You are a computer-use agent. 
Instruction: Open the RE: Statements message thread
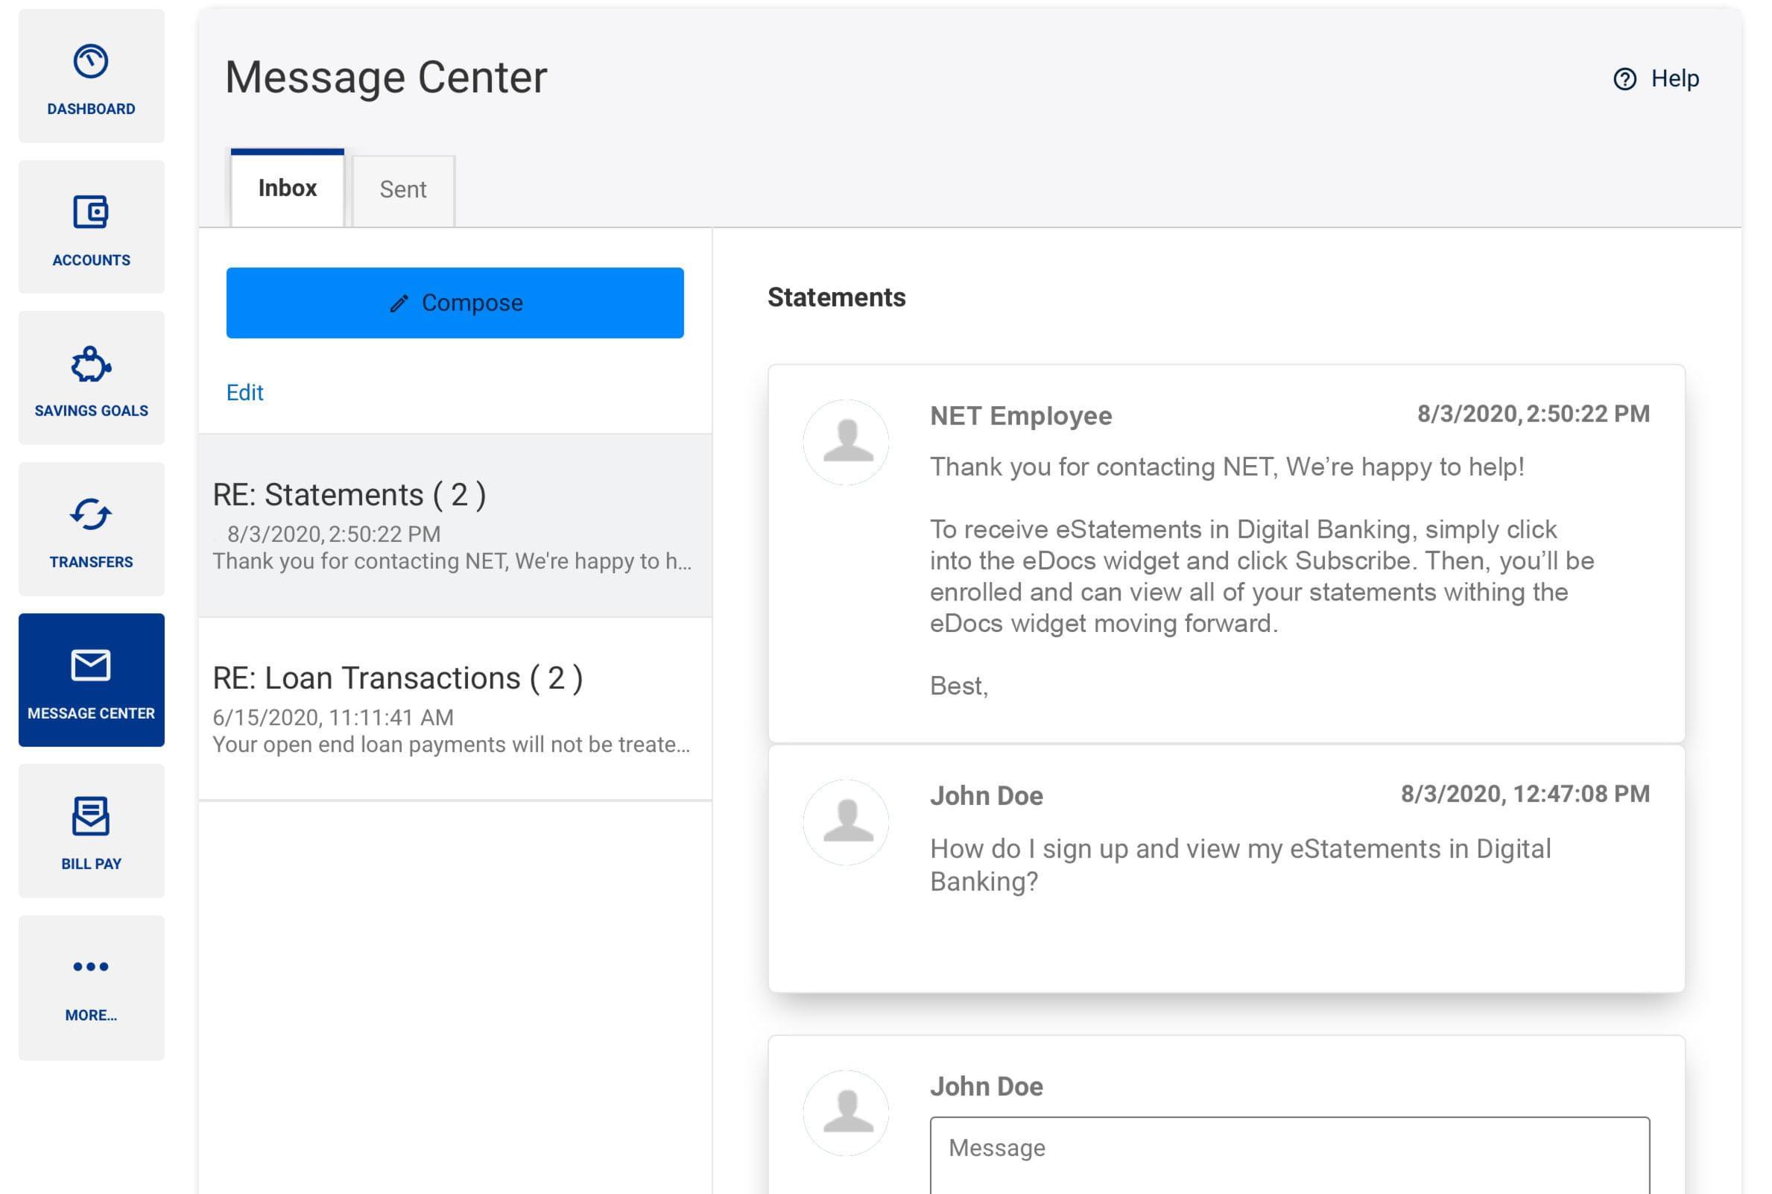click(x=455, y=525)
